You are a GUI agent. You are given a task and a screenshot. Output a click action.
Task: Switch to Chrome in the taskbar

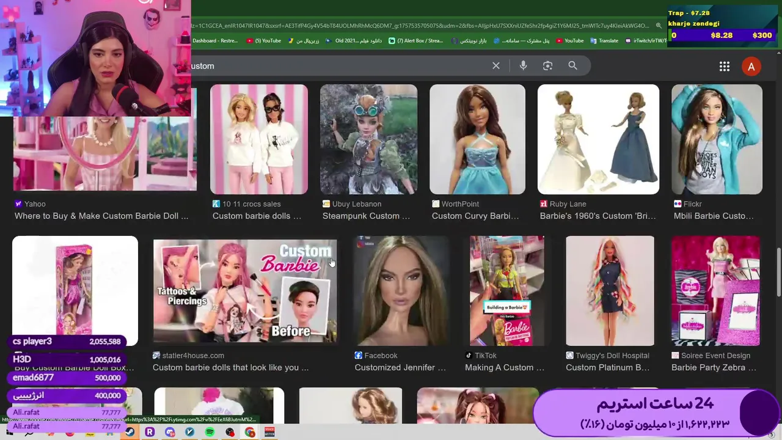pyautogui.click(x=250, y=432)
